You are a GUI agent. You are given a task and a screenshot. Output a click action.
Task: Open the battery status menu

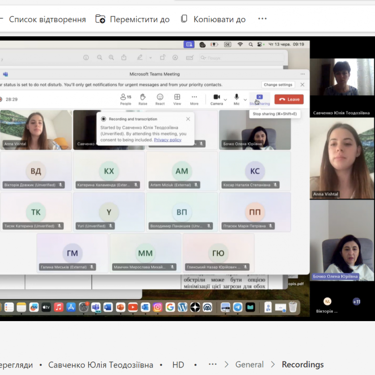pos(214,45)
